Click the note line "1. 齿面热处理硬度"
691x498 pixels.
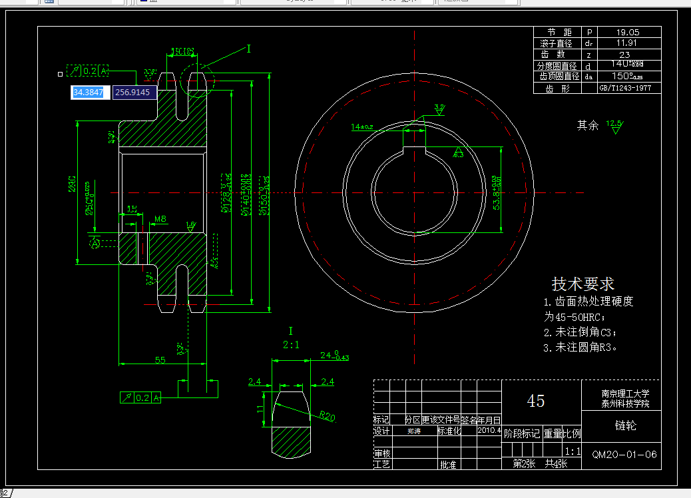[588, 302]
